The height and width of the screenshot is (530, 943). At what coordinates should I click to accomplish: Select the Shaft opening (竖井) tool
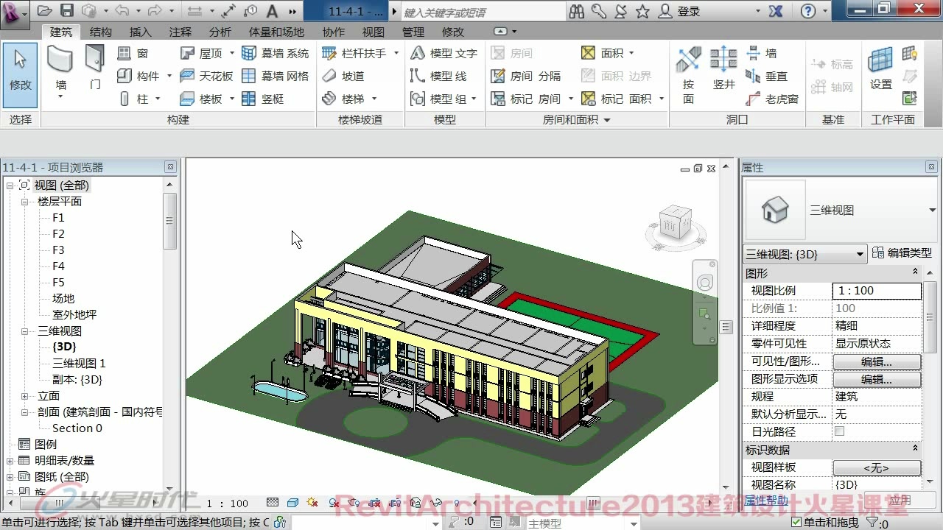tap(723, 68)
